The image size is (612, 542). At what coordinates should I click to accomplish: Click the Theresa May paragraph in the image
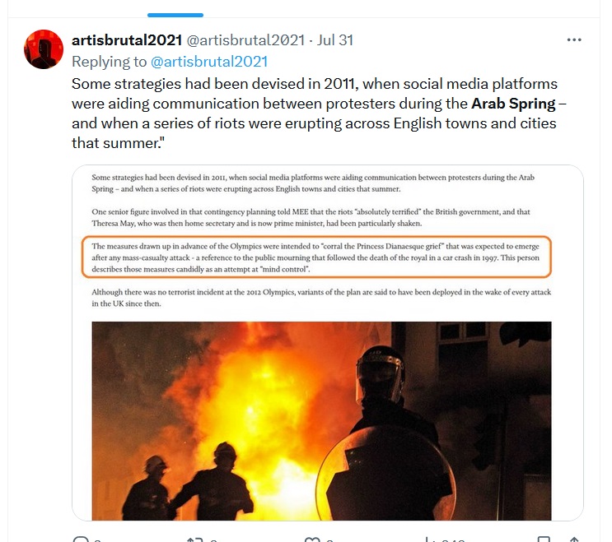[311, 217]
